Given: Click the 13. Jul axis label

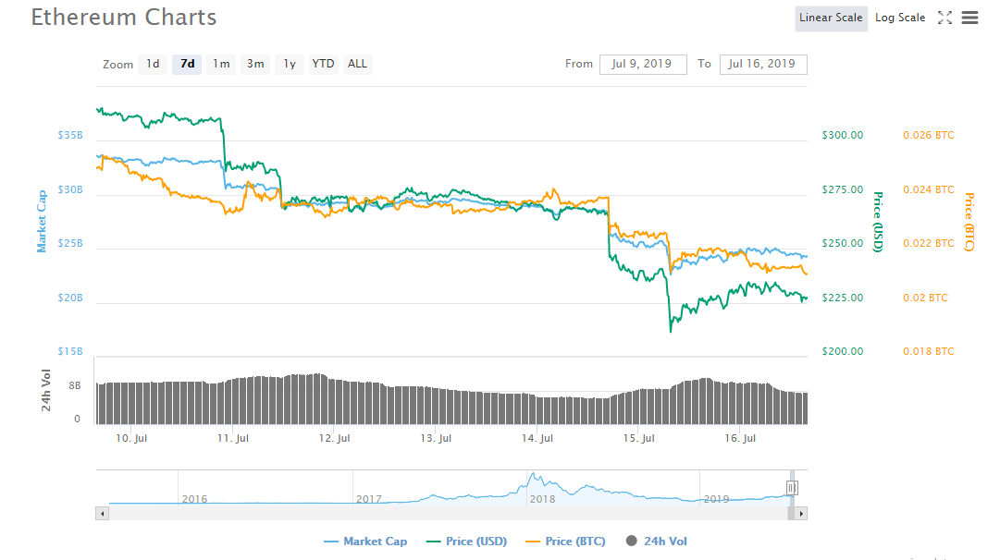Looking at the screenshot, I should (436, 438).
